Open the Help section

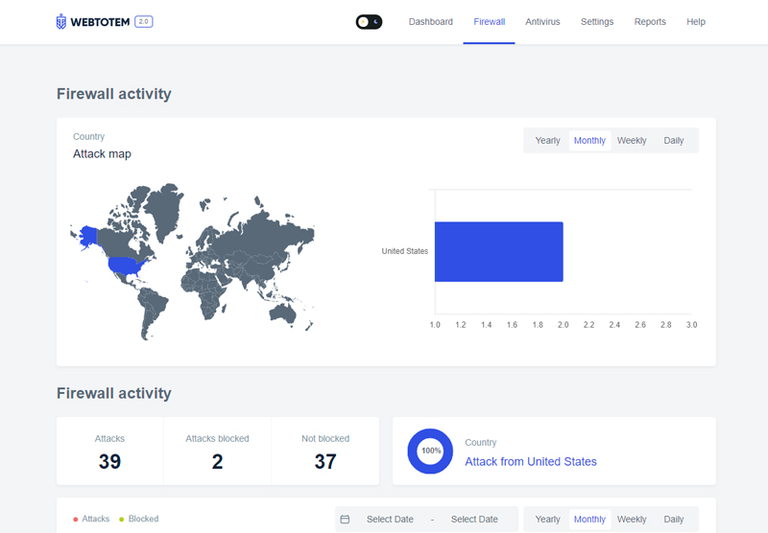695,22
